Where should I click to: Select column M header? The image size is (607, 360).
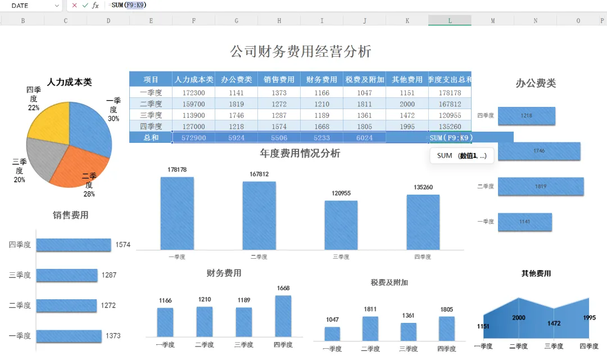[x=493, y=21]
